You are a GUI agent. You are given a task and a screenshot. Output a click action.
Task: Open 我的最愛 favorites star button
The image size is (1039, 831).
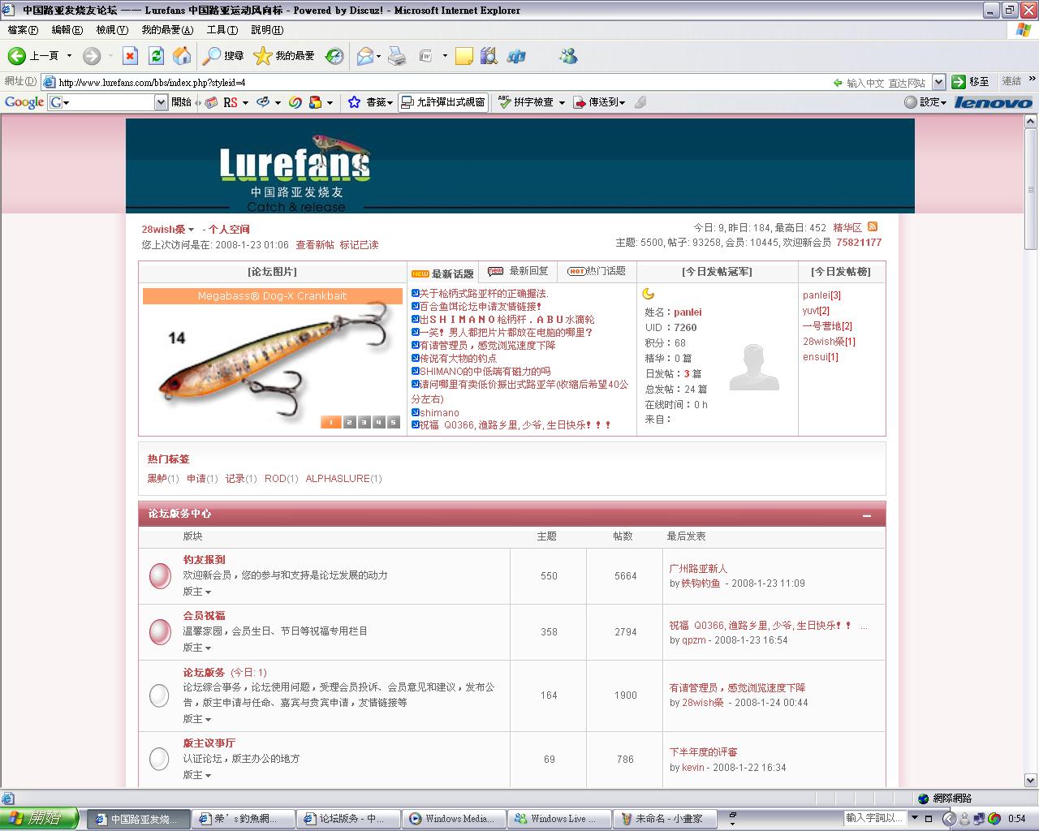(x=284, y=56)
